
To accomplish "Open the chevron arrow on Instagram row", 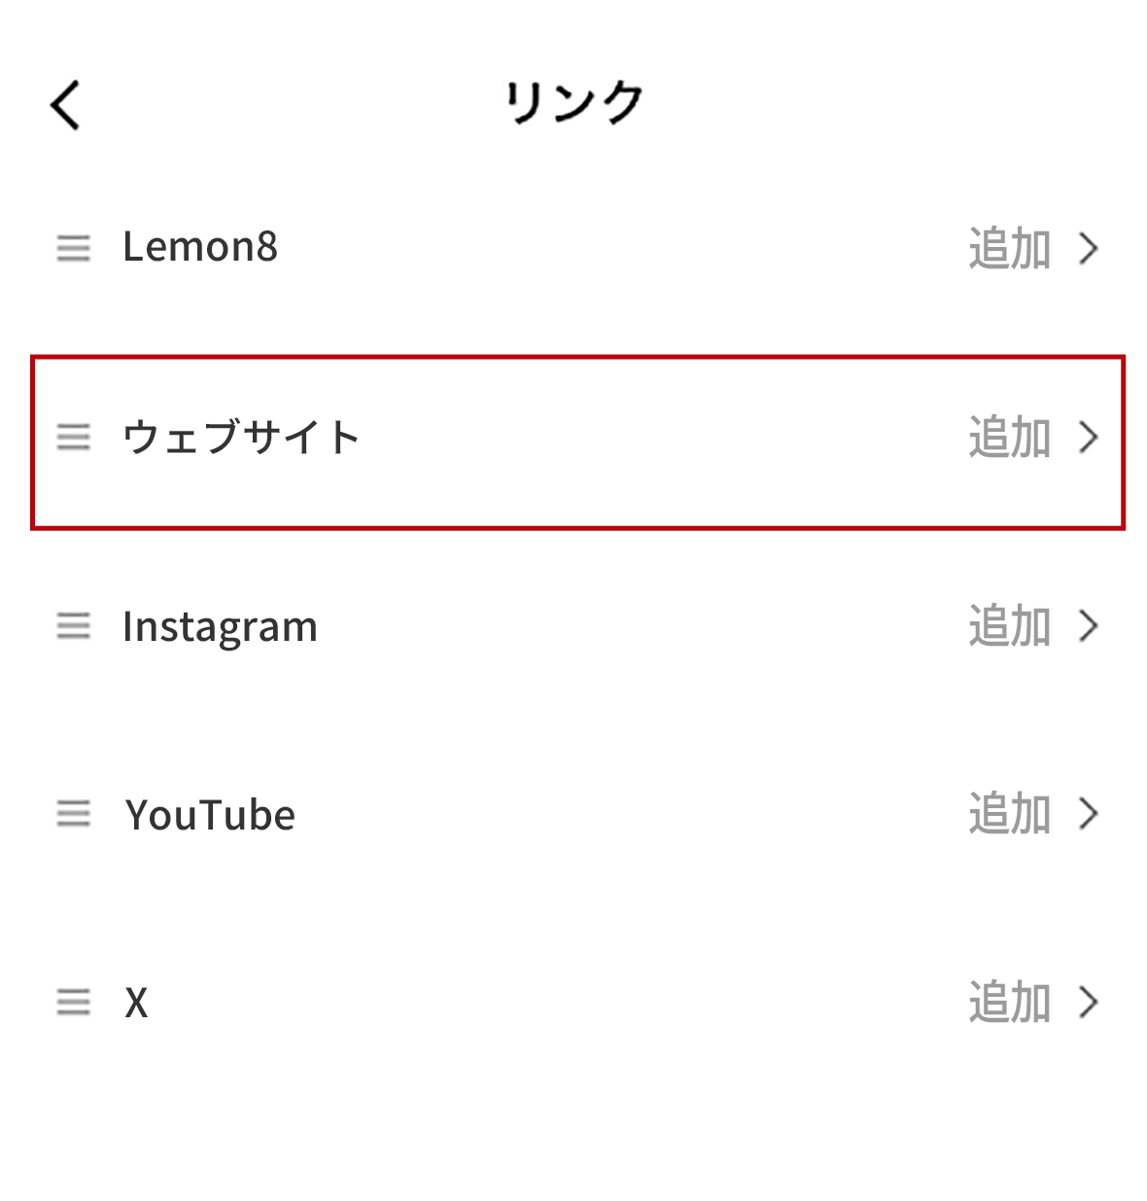I will click(x=1089, y=625).
